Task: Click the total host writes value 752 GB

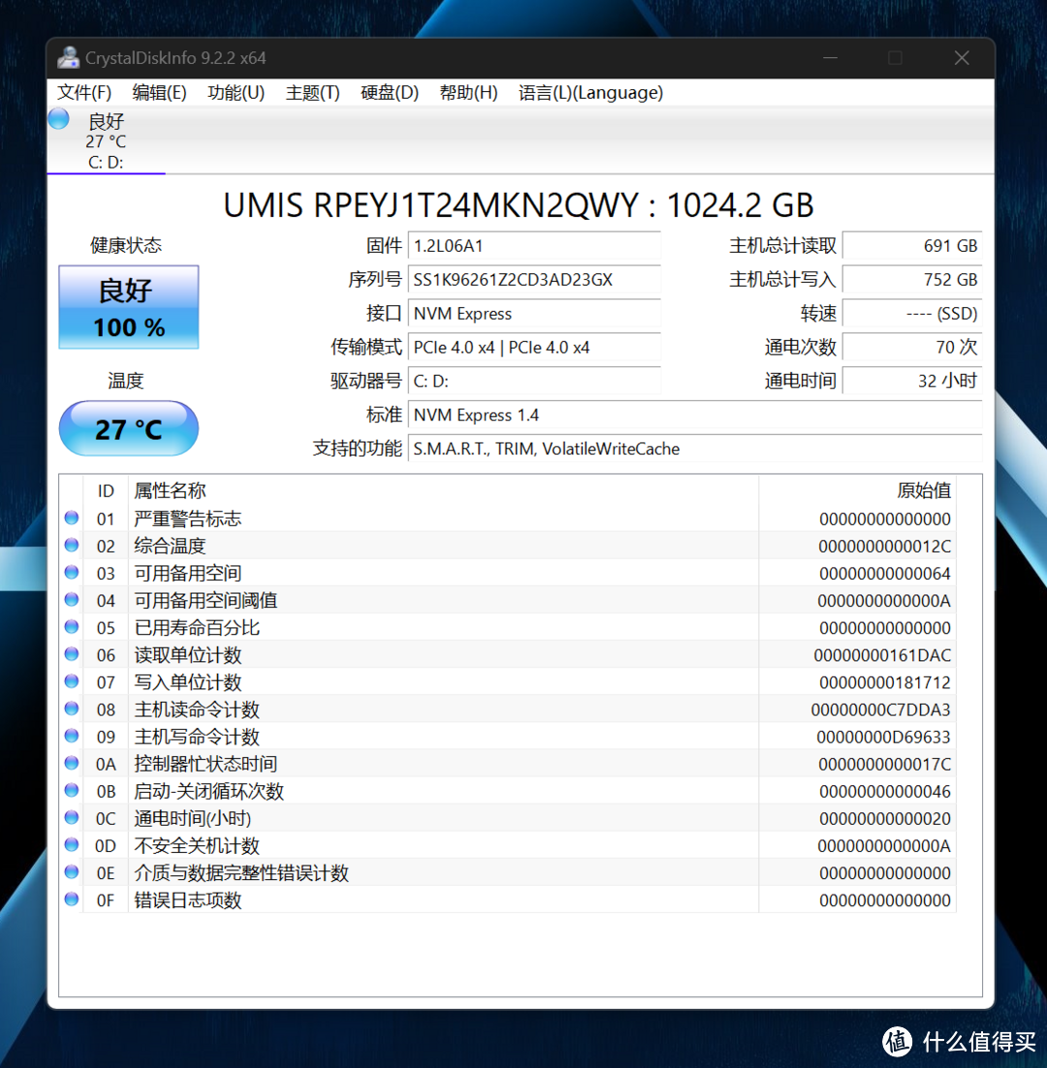Action: click(912, 279)
